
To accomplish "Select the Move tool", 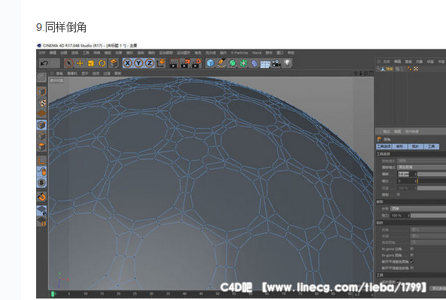I will point(80,63).
